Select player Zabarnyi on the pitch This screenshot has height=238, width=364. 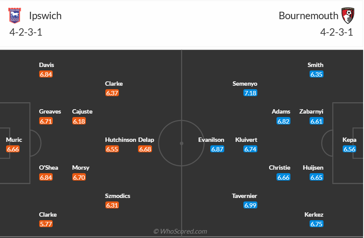pos(311,112)
